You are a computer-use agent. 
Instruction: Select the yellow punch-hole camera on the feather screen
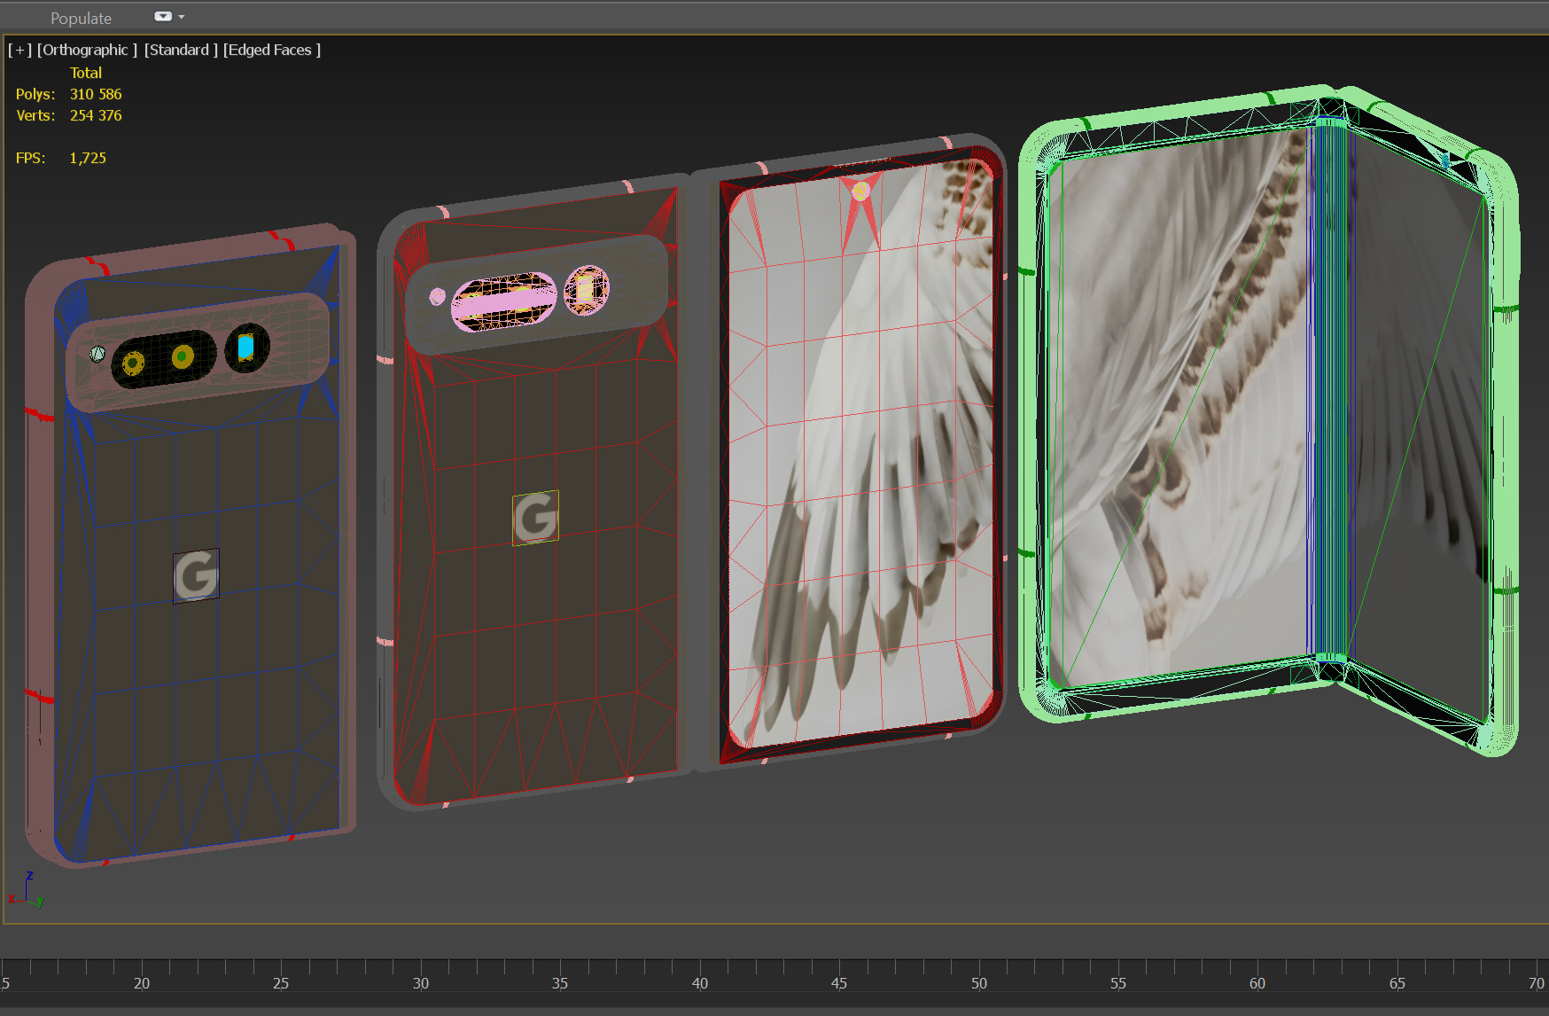(860, 190)
